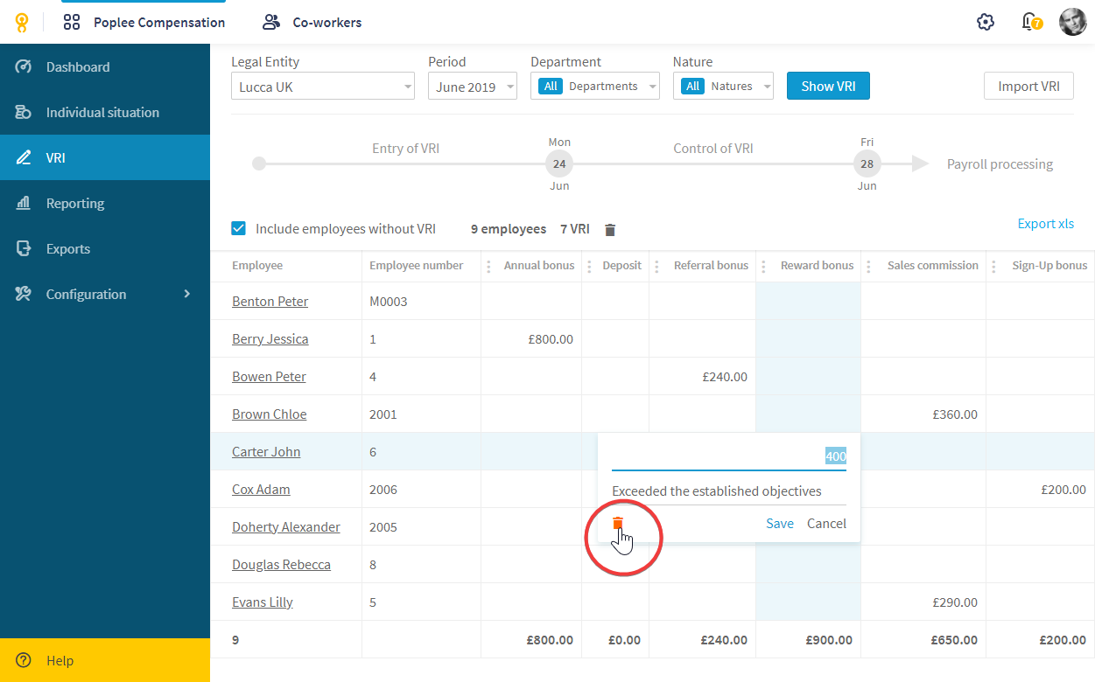Open Sign-Up bonus column options dots
The height and width of the screenshot is (682, 1095).
[993, 266]
